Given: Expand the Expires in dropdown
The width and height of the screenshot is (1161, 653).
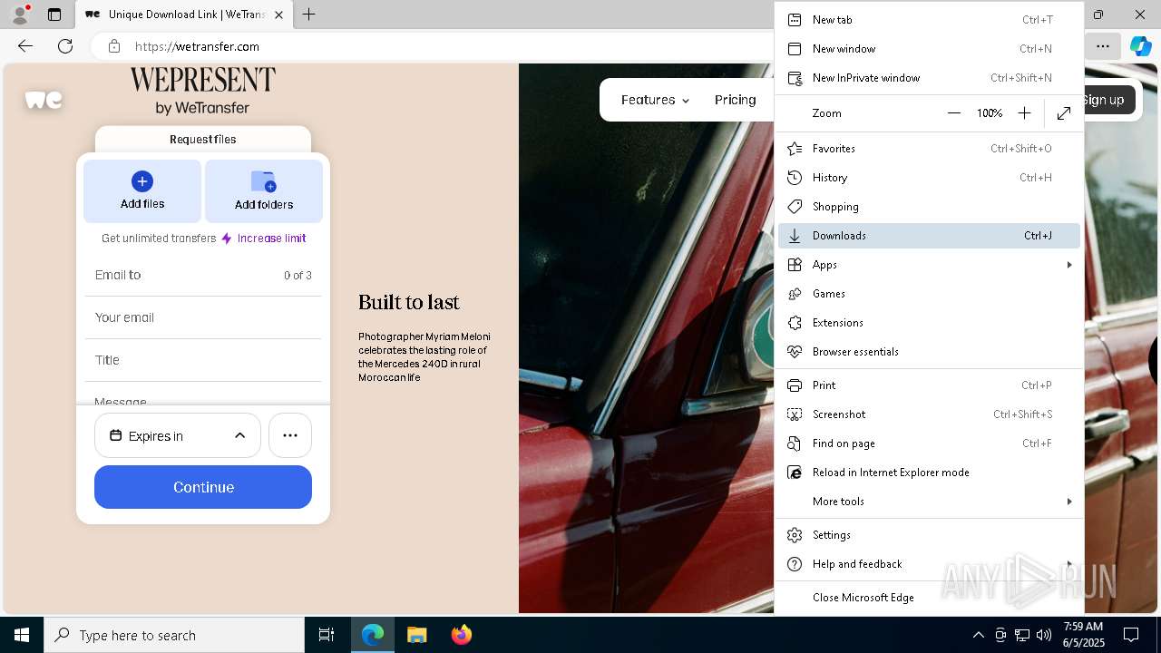Looking at the screenshot, I should (178, 435).
